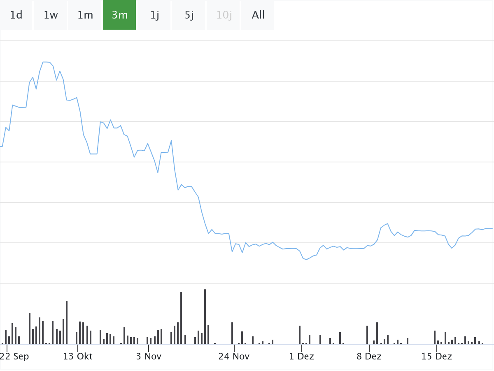Select the 15 Dez axis label
This screenshot has height=371, width=494.
point(436,356)
